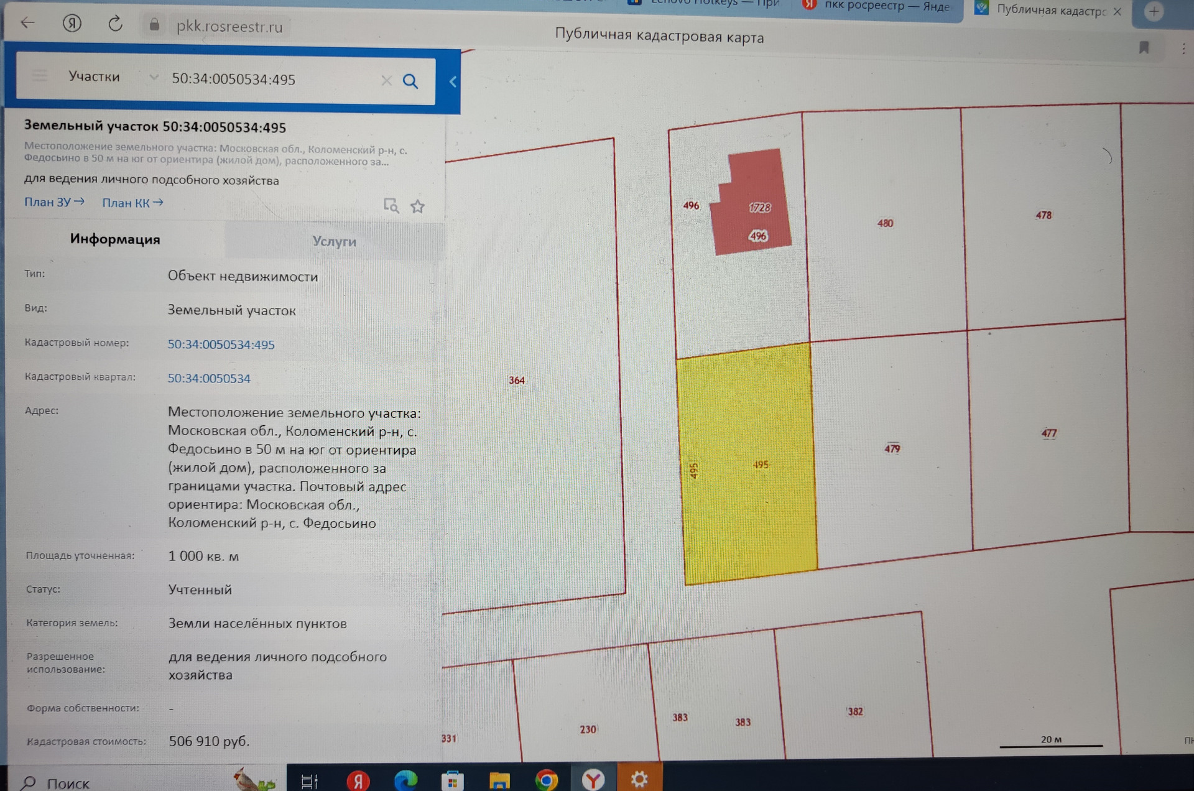
Task: Click cadastral quarter 50:34:0050534 link
Action: point(209,378)
